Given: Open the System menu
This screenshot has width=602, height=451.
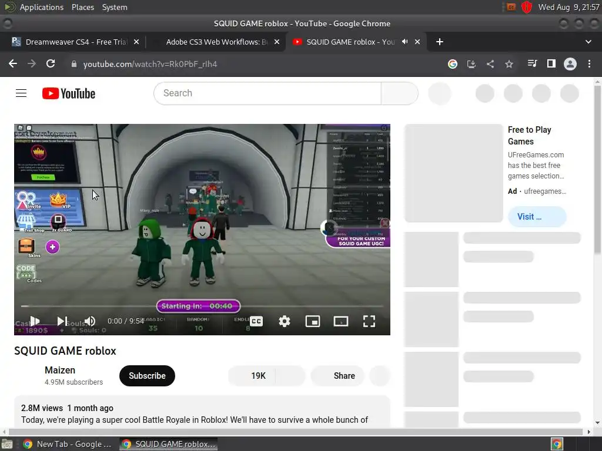Looking at the screenshot, I should pyautogui.click(x=115, y=7).
